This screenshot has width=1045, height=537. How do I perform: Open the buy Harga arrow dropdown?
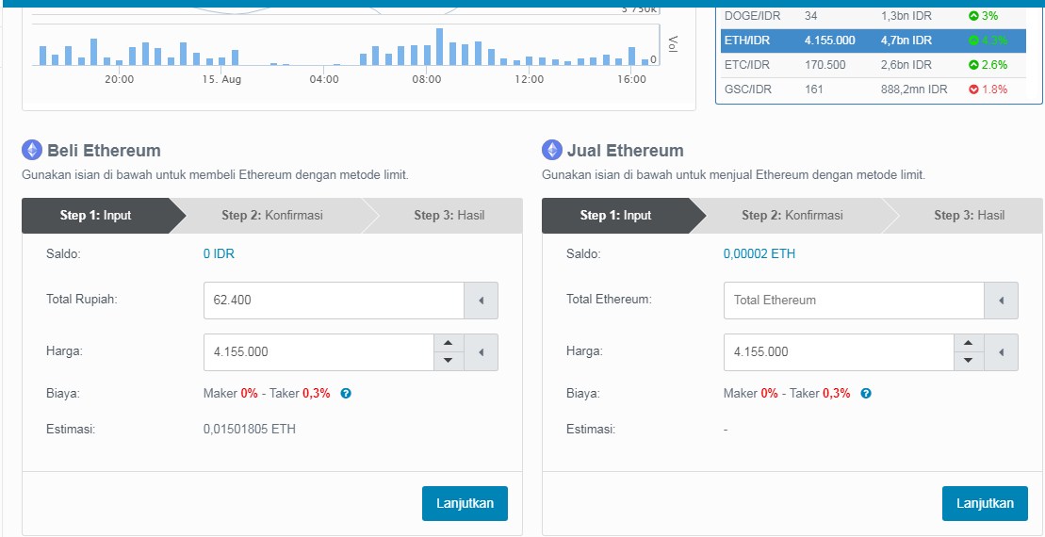point(482,352)
